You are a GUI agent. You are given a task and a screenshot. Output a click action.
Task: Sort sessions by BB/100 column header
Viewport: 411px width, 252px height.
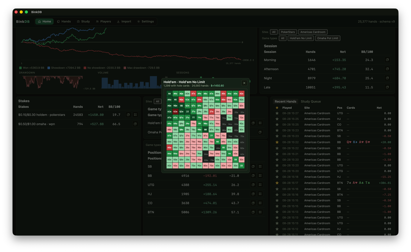367,52
